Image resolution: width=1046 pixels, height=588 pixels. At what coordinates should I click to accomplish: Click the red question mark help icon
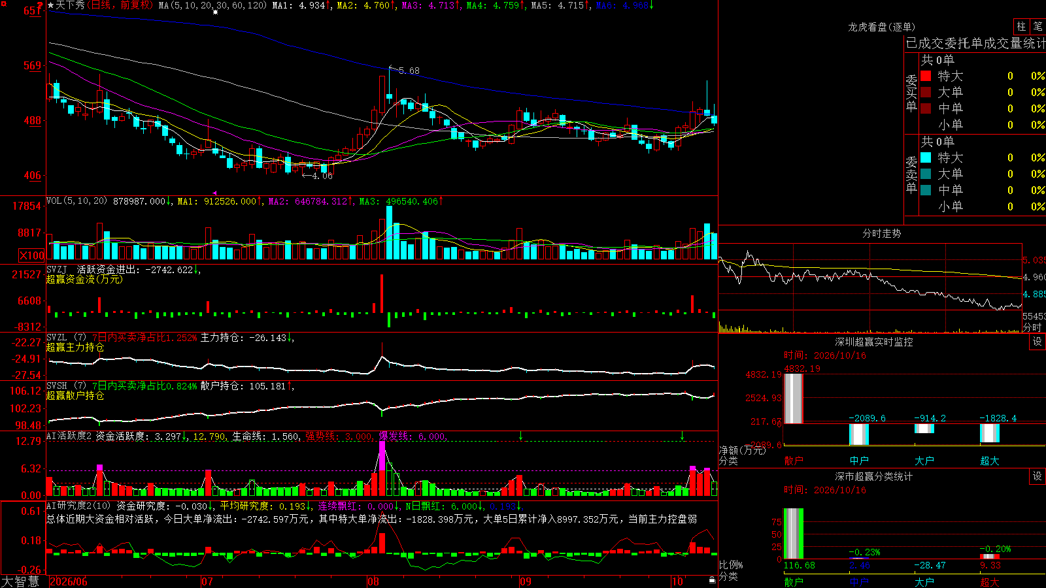(40, 6)
